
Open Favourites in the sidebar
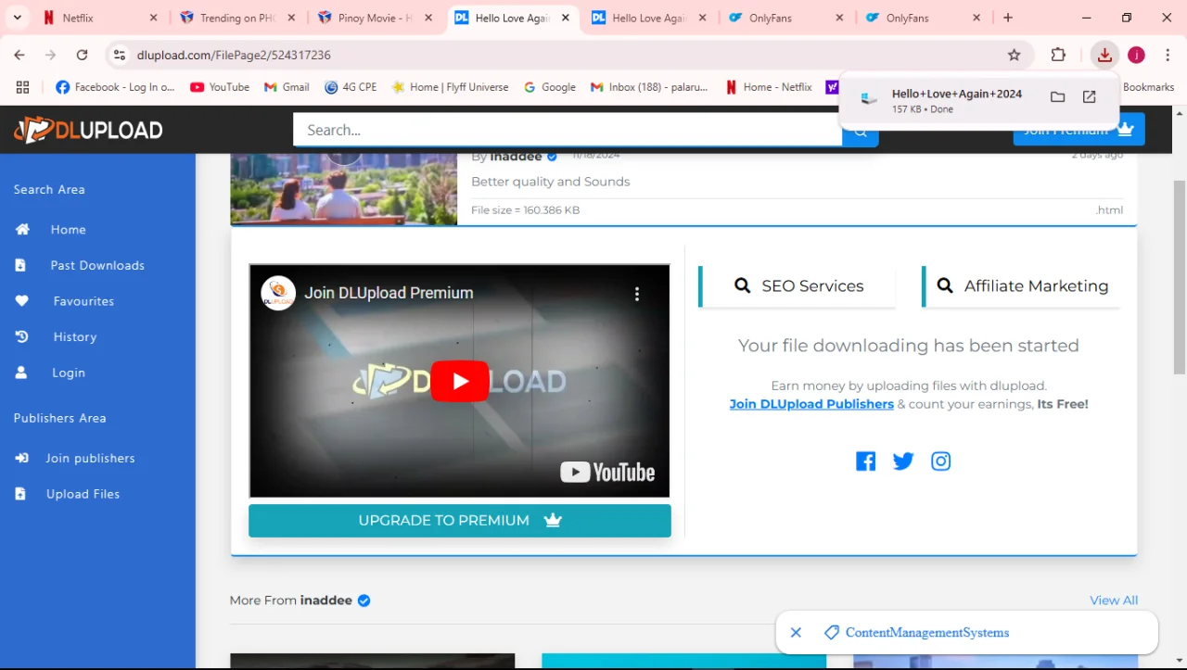[83, 301]
